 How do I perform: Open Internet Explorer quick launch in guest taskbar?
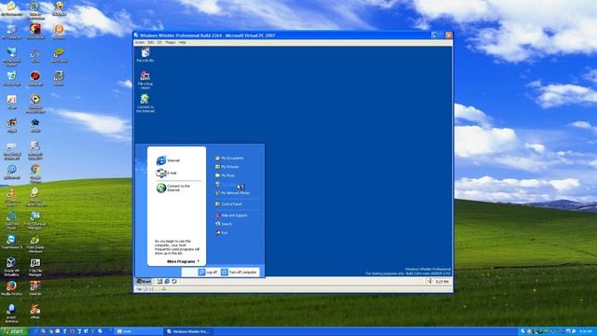(167, 282)
